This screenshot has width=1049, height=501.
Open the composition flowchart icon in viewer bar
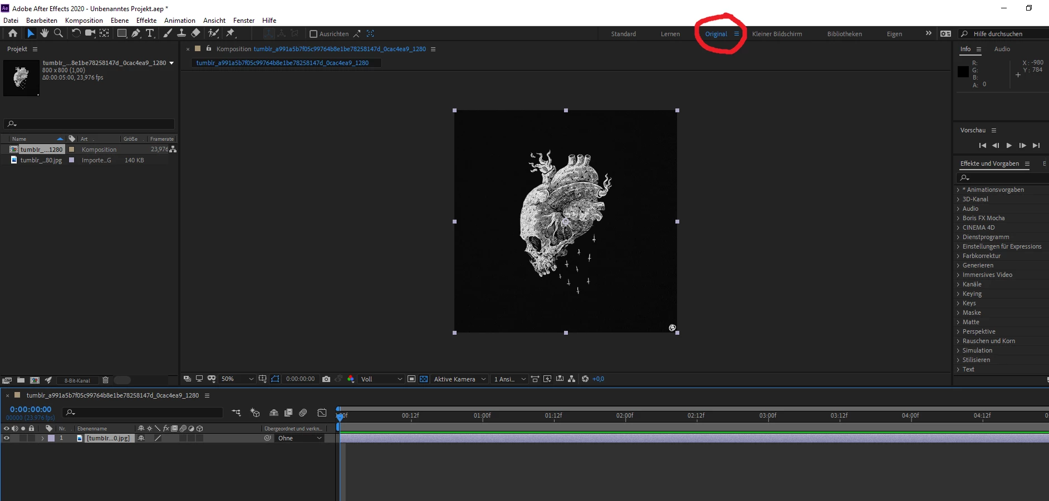click(x=572, y=379)
